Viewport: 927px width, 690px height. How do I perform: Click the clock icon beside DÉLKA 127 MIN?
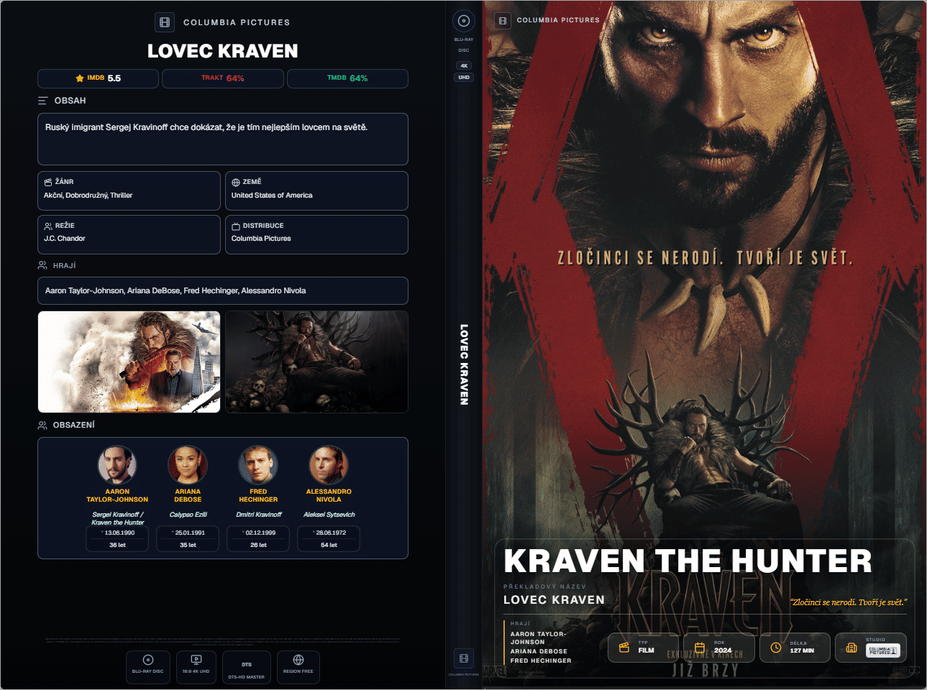pyautogui.click(x=776, y=648)
